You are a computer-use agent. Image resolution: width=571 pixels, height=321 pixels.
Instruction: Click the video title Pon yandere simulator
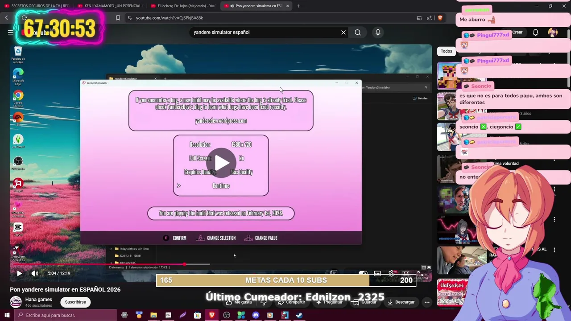(65, 289)
